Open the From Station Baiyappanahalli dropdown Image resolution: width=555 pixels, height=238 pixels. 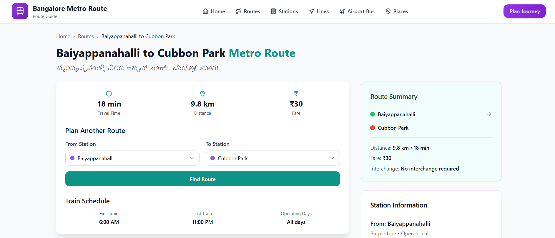point(132,158)
